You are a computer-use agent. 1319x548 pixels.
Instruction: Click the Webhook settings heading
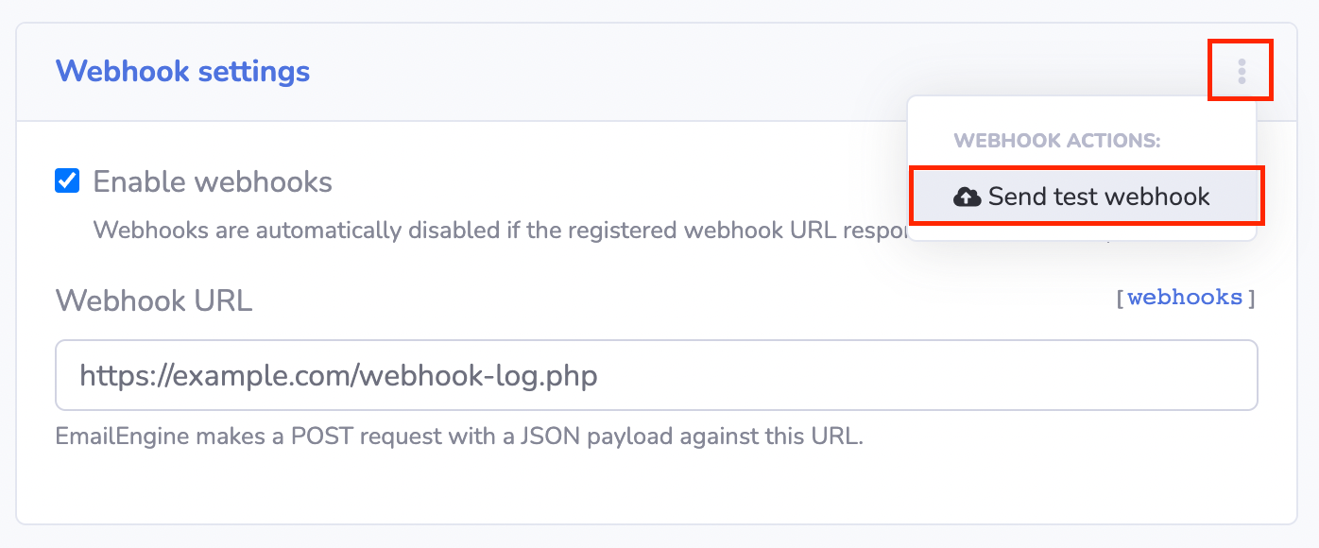pos(182,71)
